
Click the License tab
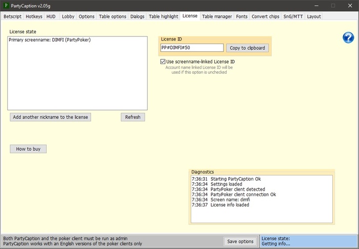190,16
